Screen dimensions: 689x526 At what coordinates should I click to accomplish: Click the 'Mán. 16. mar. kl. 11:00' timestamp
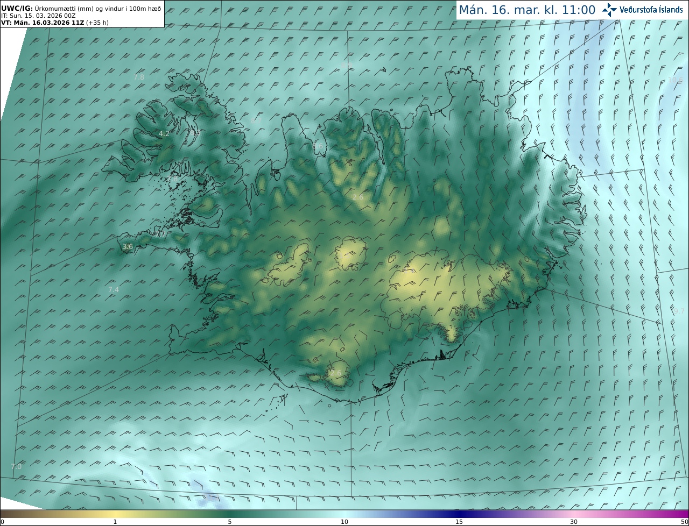point(527,10)
